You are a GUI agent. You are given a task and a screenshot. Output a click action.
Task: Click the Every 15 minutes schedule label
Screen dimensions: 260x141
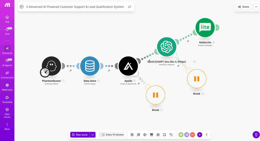115,135
